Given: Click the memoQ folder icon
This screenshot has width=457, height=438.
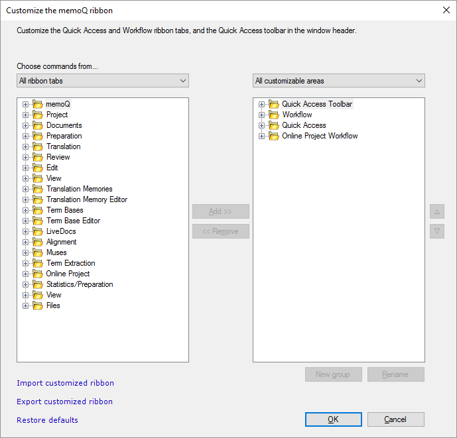Looking at the screenshot, I should pos(37,104).
